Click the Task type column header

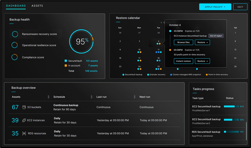(198, 98)
